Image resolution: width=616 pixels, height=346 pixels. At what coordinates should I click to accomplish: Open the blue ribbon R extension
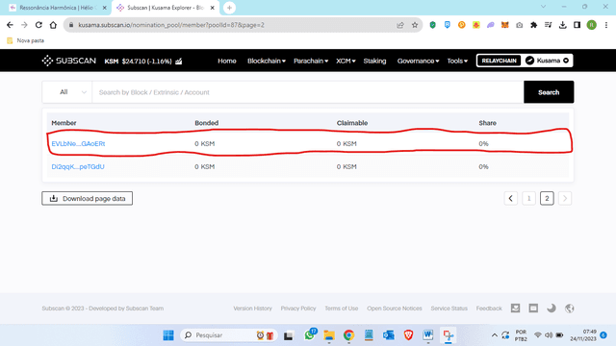coord(447,25)
